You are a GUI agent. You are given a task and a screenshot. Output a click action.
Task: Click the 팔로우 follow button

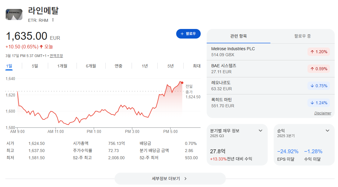(188, 34)
